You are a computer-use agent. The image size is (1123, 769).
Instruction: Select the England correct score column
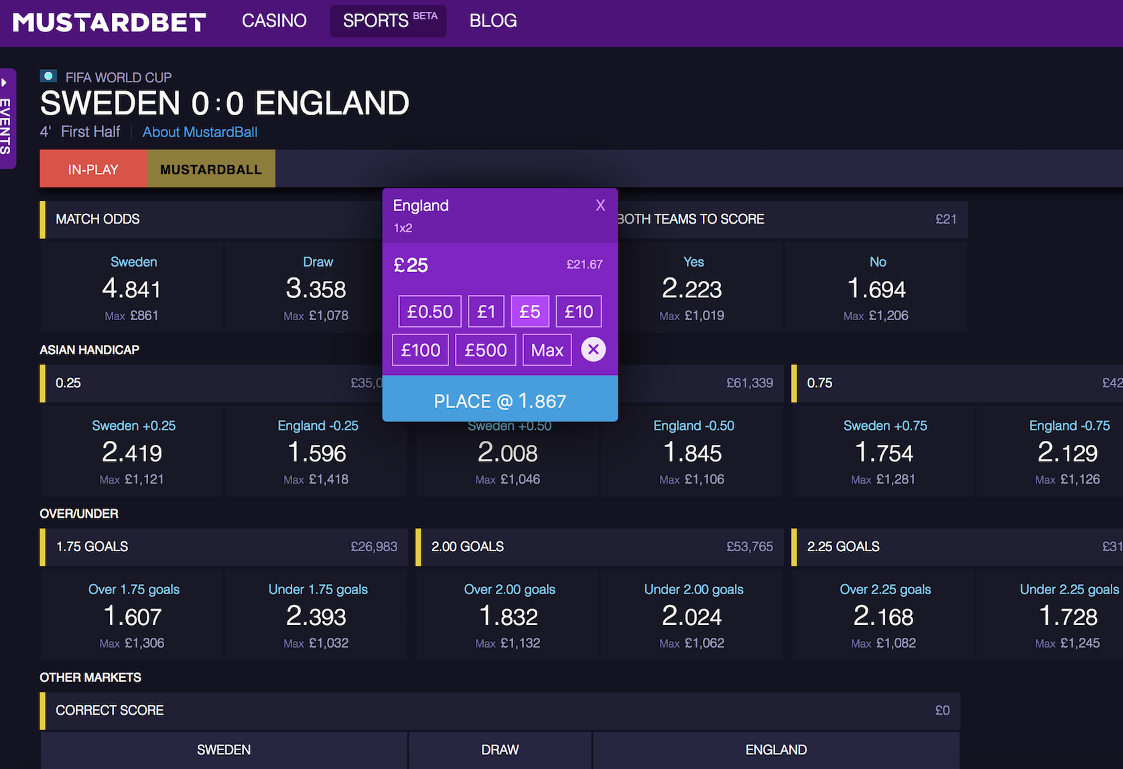pyautogui.click(x=776, y=750)
